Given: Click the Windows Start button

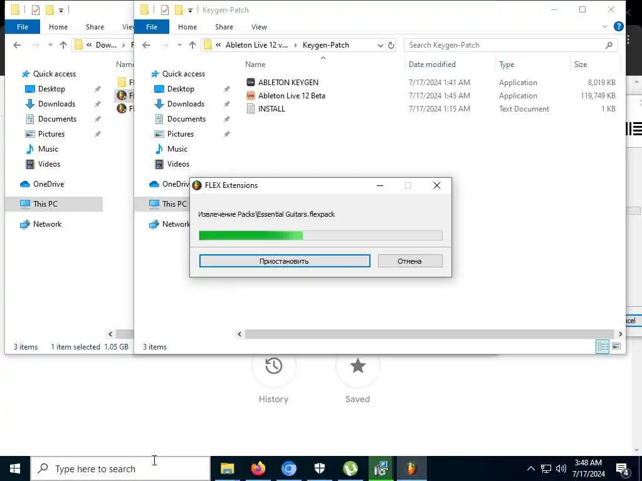Looking at the screenshot, I should 15,468.
